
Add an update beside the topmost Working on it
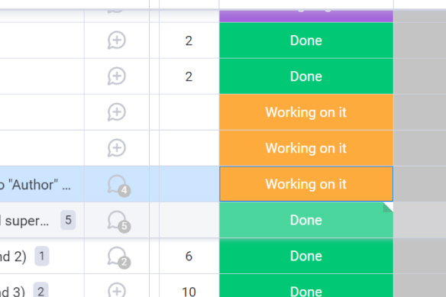click(117, 112)
